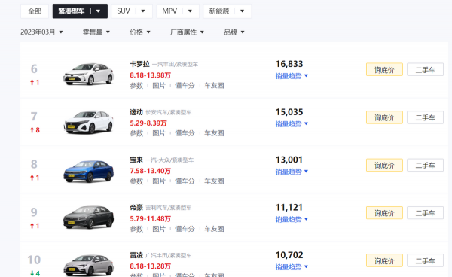Expand the SUV dropdown arrow

pos(143,11)
